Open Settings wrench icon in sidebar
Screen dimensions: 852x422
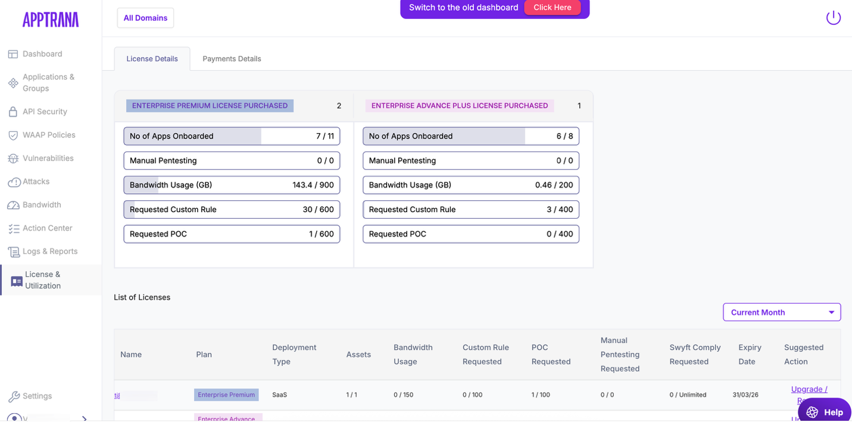[13, 396]
